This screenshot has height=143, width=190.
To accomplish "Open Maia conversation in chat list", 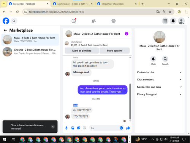I will click(x=30, y=40).
